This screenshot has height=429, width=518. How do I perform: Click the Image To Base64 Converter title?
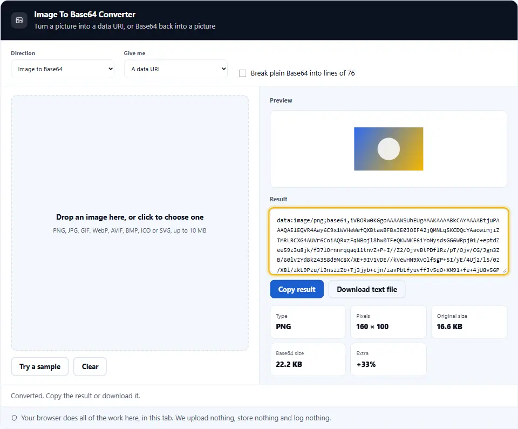(x=85, y=15)
